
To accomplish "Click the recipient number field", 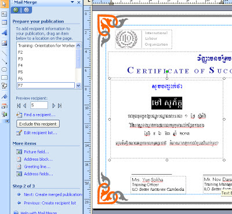I will pyautogui.click(x=39, y=105).
